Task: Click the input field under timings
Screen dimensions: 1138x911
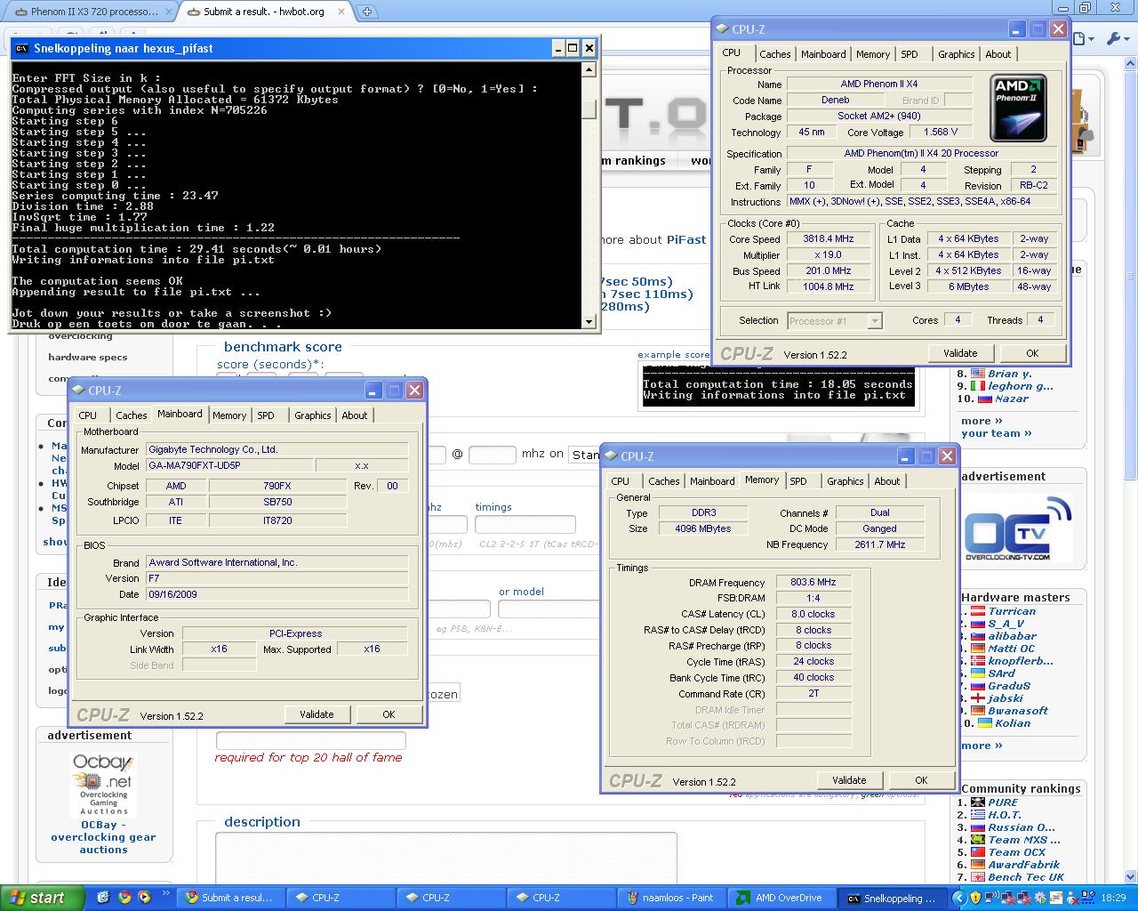Action: pos(525,525)
